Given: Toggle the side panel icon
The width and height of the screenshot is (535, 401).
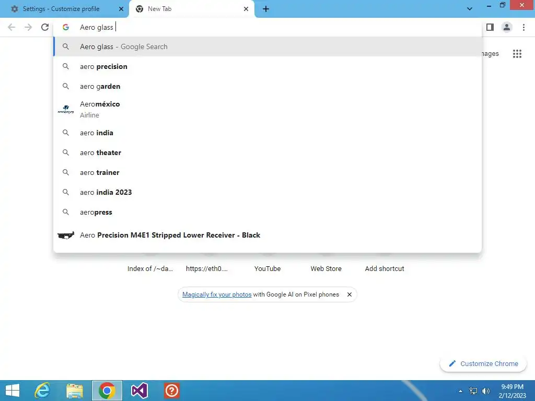Looking at the screenshot, I should (490, 27).
